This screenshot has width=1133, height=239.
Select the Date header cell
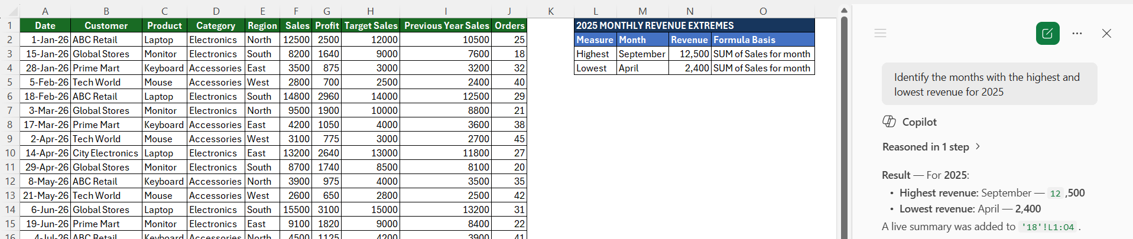click(45, 25)
